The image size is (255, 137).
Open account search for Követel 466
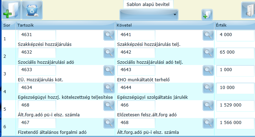[x=208, y=105]
